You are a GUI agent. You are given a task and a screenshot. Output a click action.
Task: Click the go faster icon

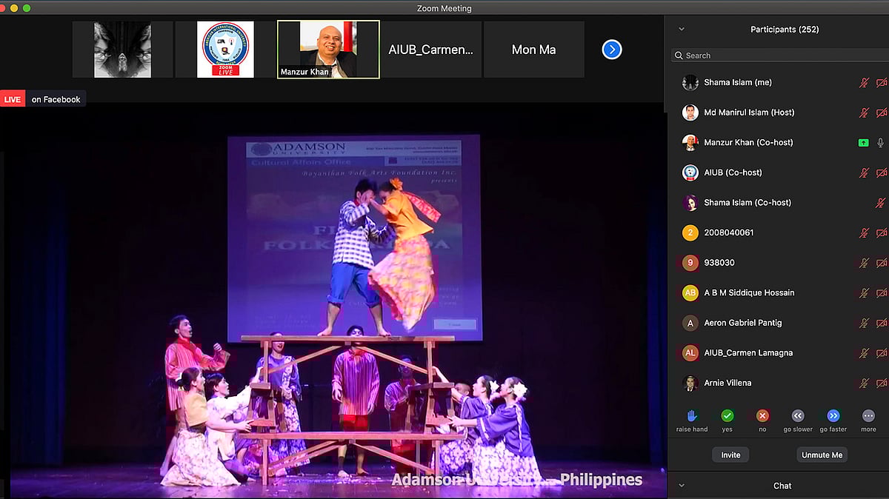click(833, 416)
